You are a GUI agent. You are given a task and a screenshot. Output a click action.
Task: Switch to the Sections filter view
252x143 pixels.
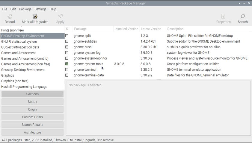[32, 94]
